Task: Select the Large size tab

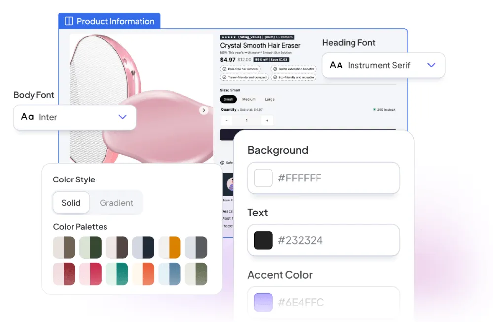Action: [269, 99]
